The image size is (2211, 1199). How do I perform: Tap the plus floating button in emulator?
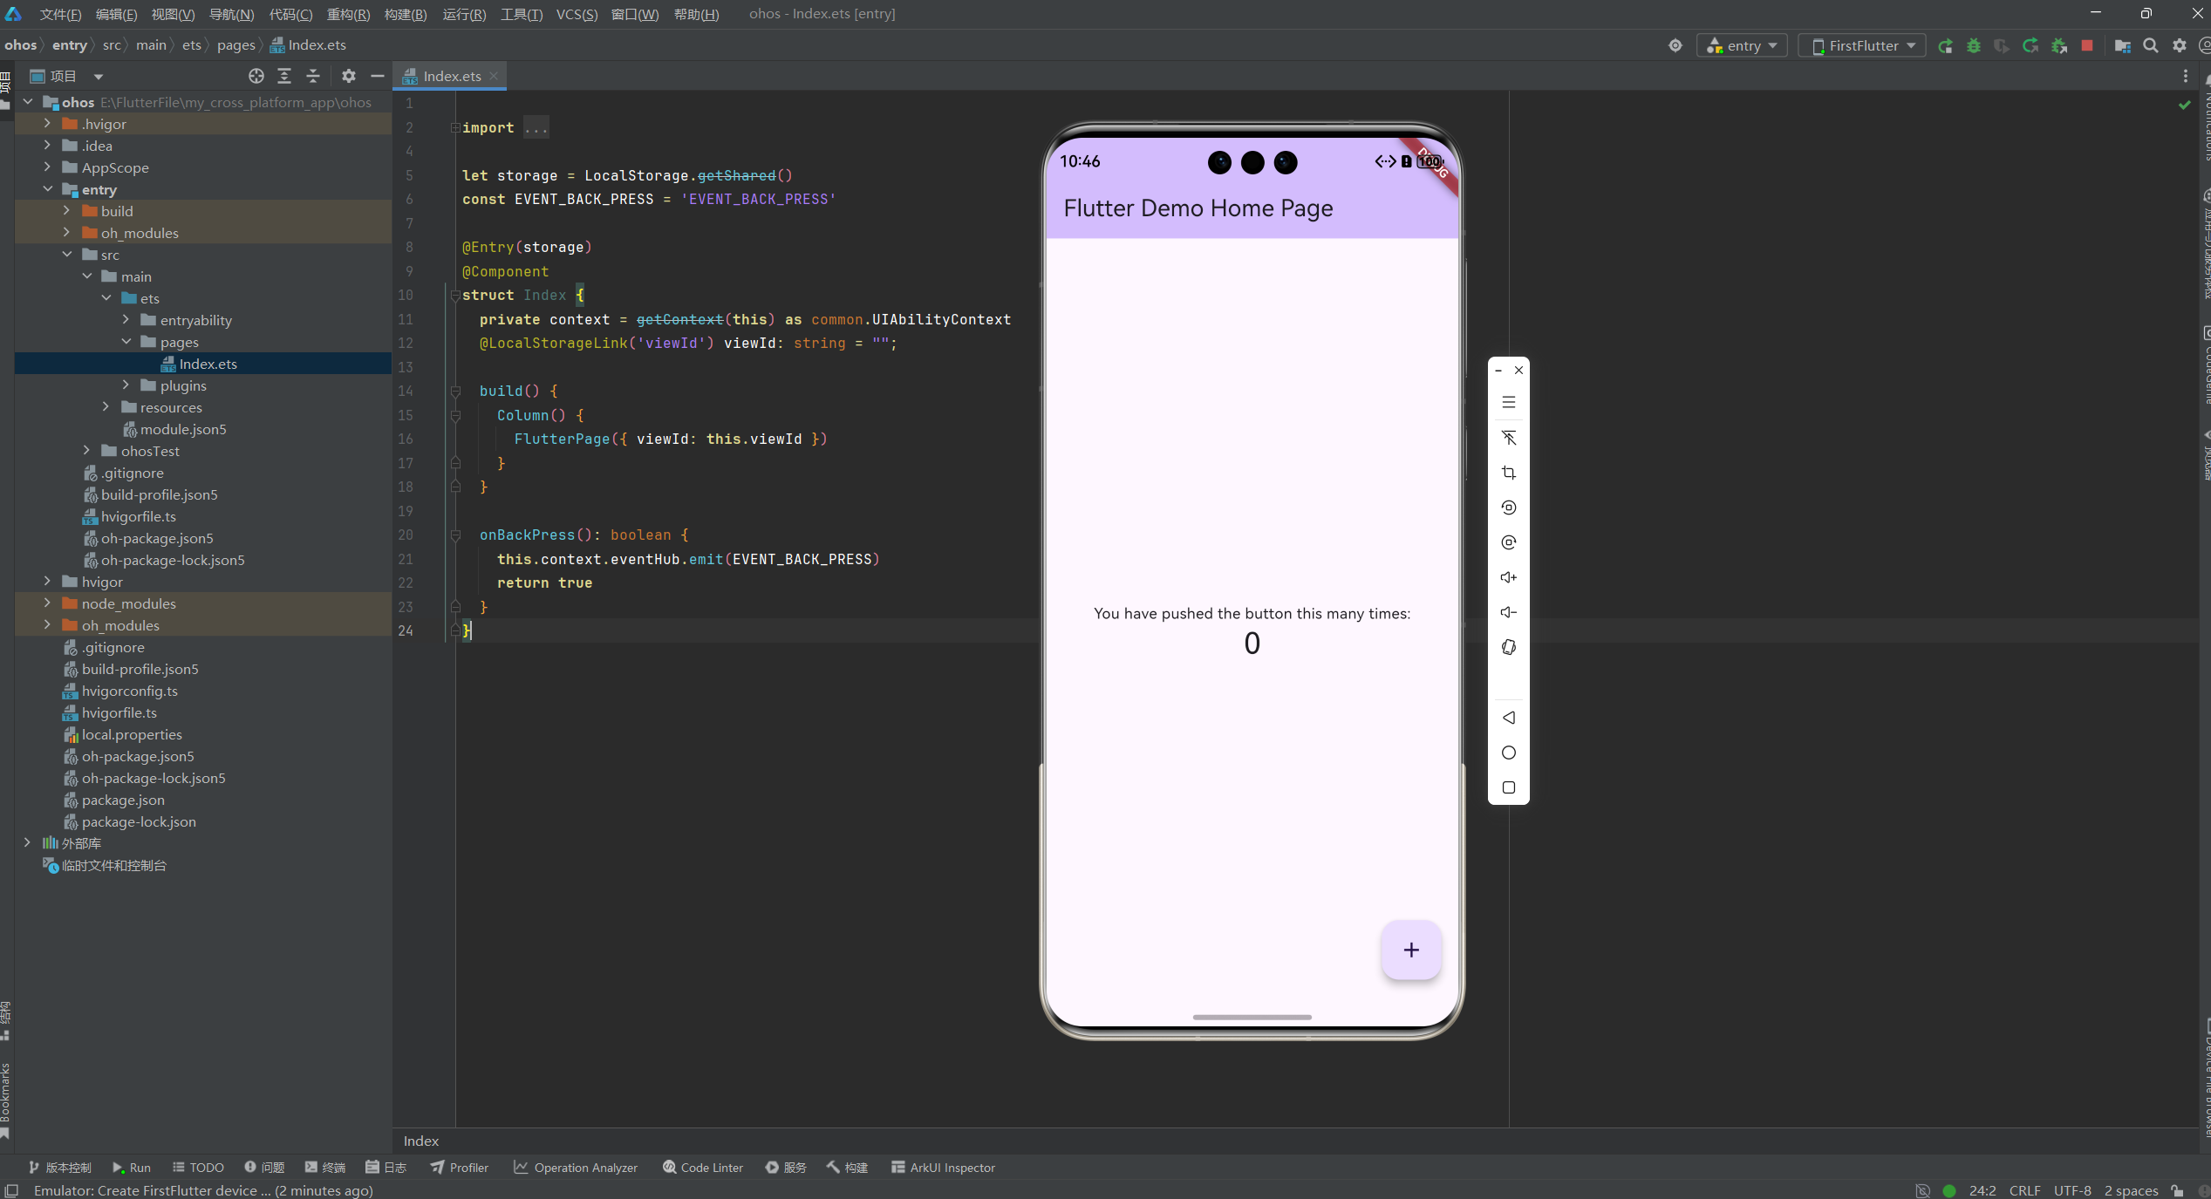[x=1410, y=950]
